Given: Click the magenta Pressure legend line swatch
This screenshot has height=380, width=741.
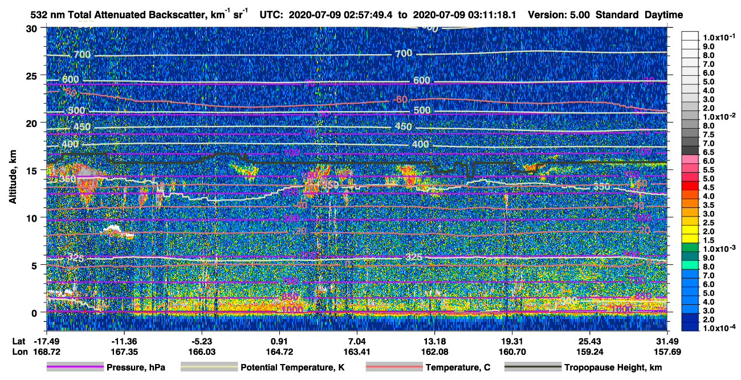Looking at the screenshot, I should coord(75,367).
